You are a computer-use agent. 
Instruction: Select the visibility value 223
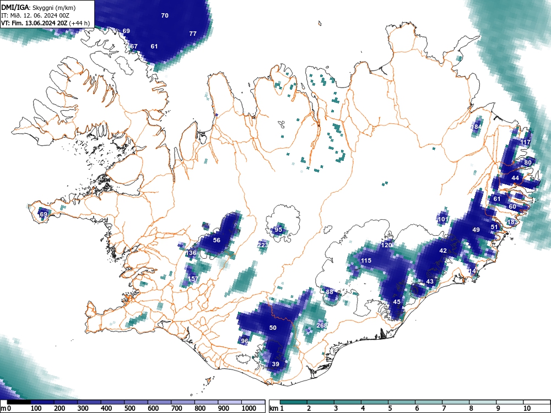(263, 245)
